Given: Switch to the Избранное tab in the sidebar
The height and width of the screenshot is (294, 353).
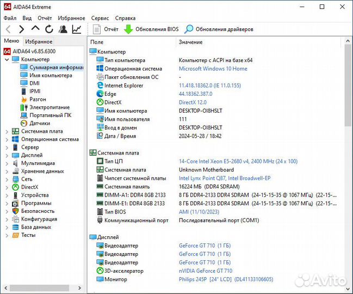Looking at the screenshot, I should point(39,41).
